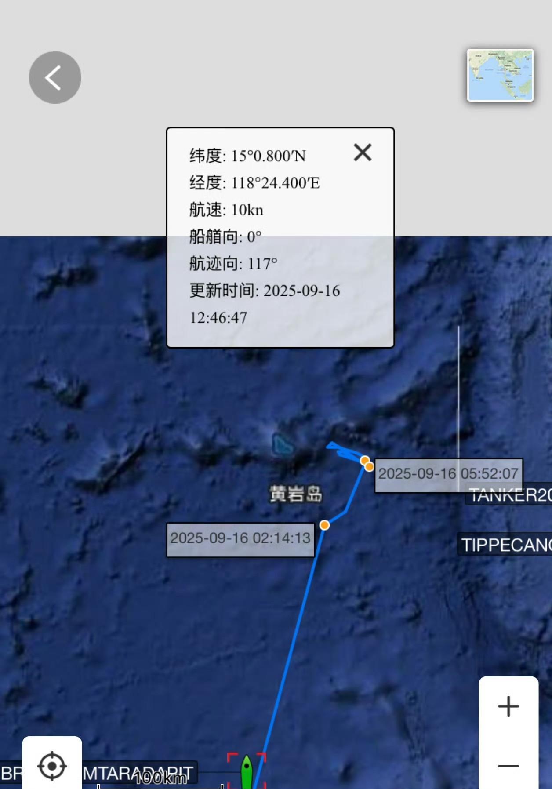552x789 pixels.
Task: Click the lower orange track point beside 05:52:07 label
Action: [x=369, y=466]
